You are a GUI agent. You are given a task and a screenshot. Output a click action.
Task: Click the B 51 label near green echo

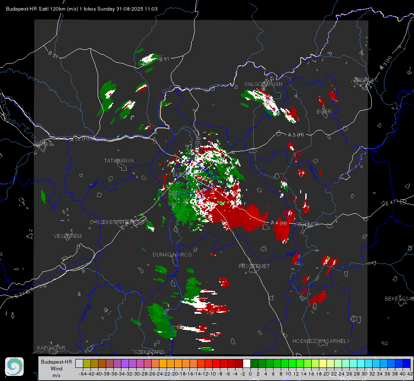click(x=164, y=59)
